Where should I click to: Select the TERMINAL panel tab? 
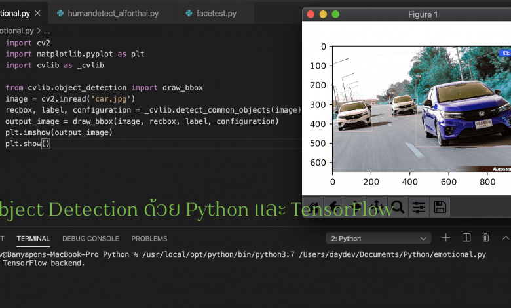33,239
